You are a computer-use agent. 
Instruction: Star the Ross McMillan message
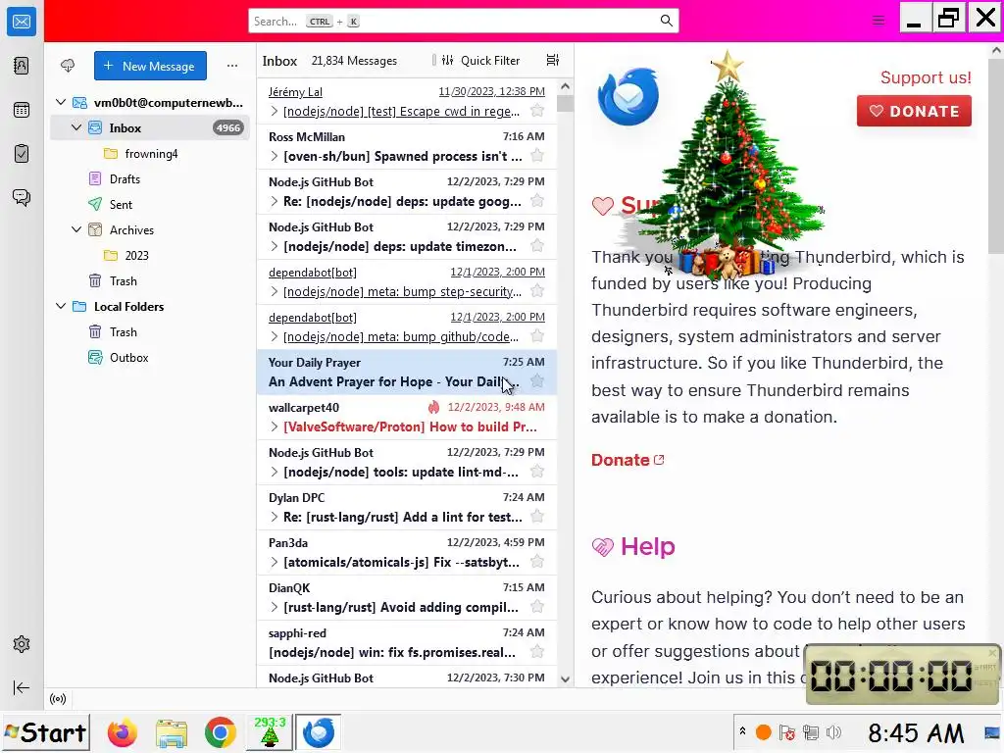[x=537, y=156]
